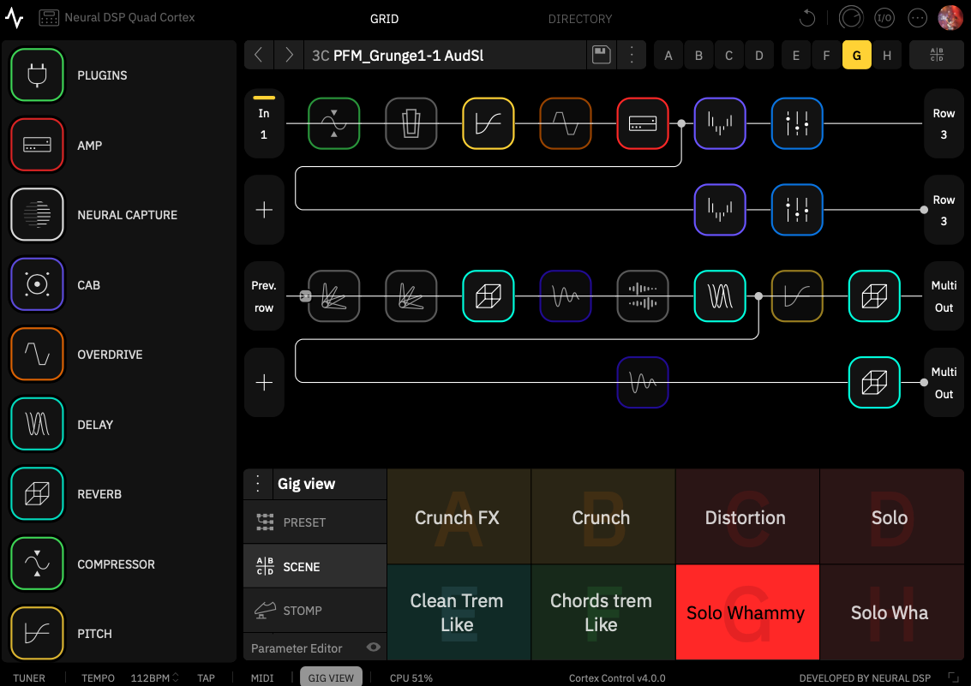Open the Overdrive category
The height and width of the screenshot is (686, 971).
(37, 355)
